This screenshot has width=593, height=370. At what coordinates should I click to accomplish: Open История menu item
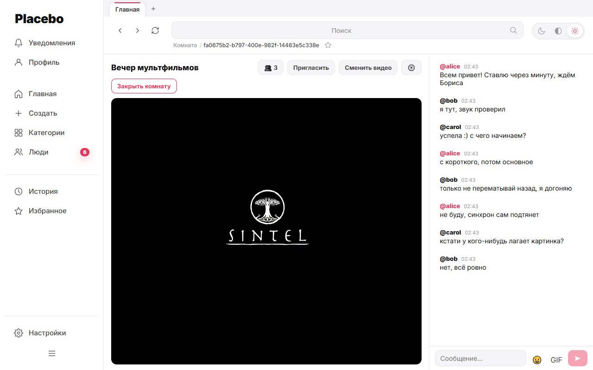pos(52,191)
